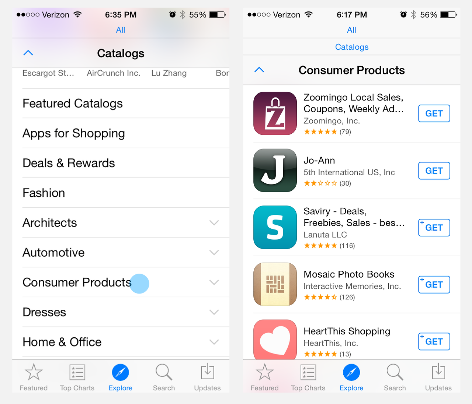Open Featured Catalogs menu item
The width and height of the screenshot is (472, 404).
coord(126,103)
